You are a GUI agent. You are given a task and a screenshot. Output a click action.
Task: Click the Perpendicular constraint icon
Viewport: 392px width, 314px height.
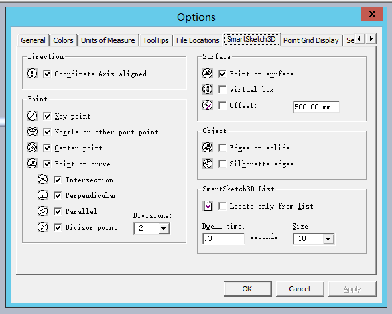point(42,195)
